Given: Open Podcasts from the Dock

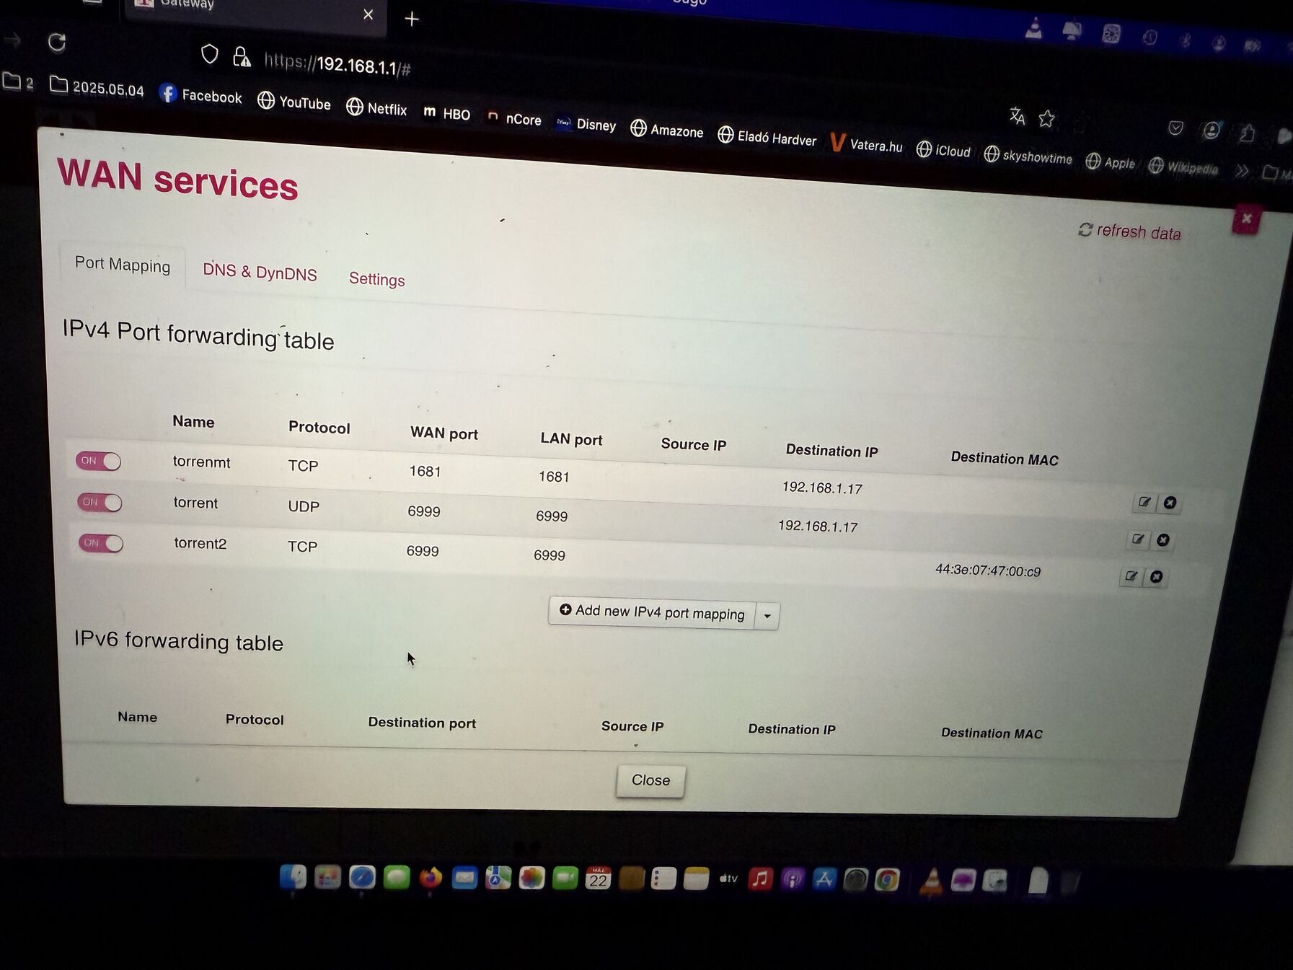Looking at the screenshot, I should click(793, 879).
